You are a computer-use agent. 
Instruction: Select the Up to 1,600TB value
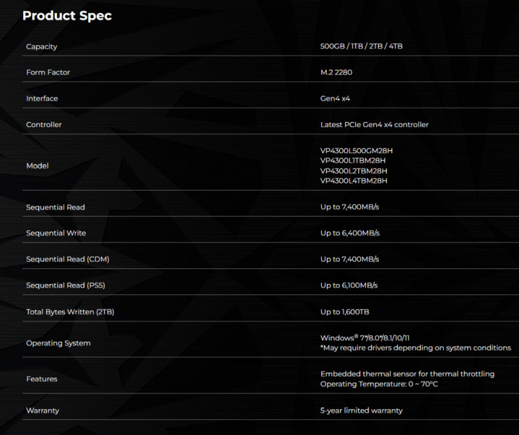tap(344, 312)
